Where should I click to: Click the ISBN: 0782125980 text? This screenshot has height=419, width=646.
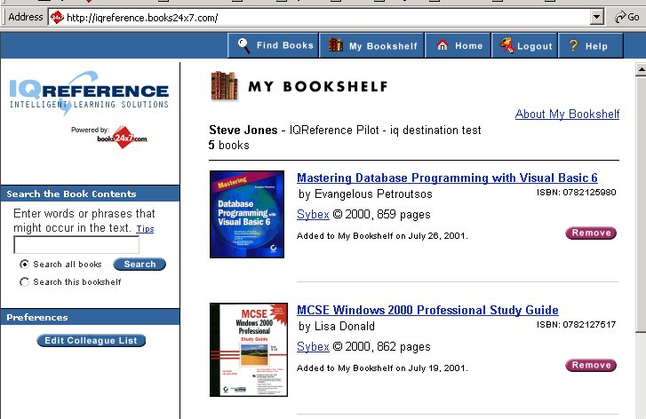point(577,193)
